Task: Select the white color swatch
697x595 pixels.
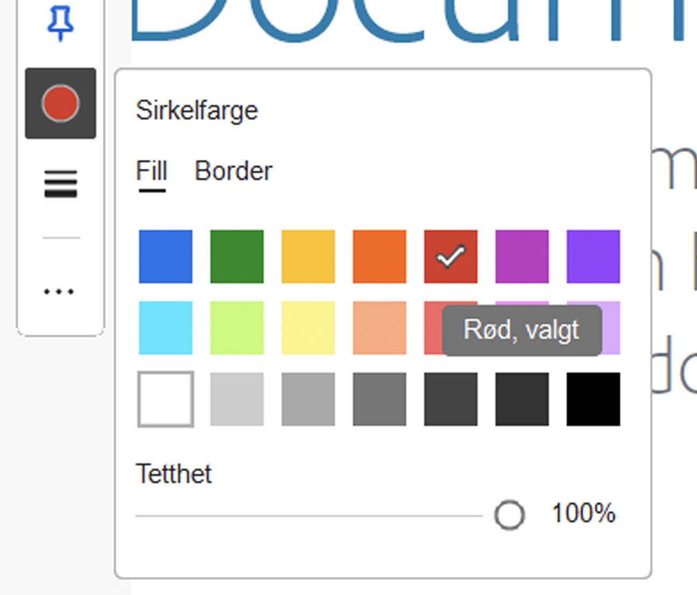Action: 166,399
